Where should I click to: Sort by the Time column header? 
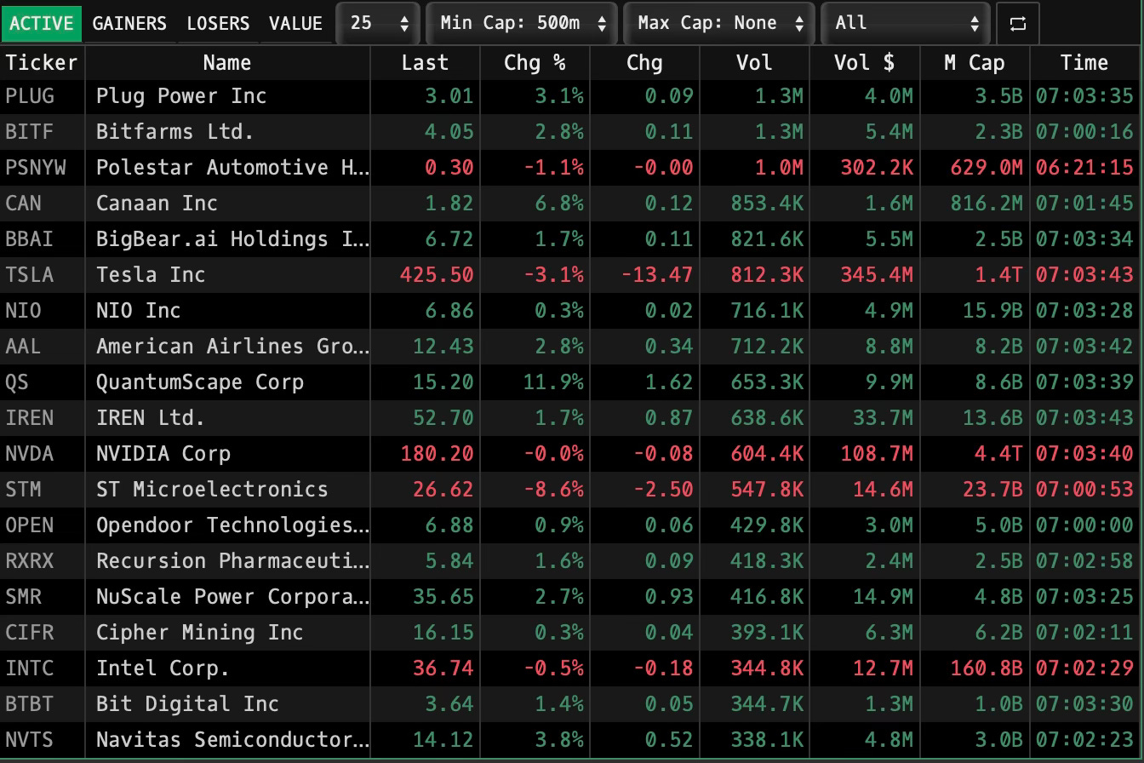1084,63
